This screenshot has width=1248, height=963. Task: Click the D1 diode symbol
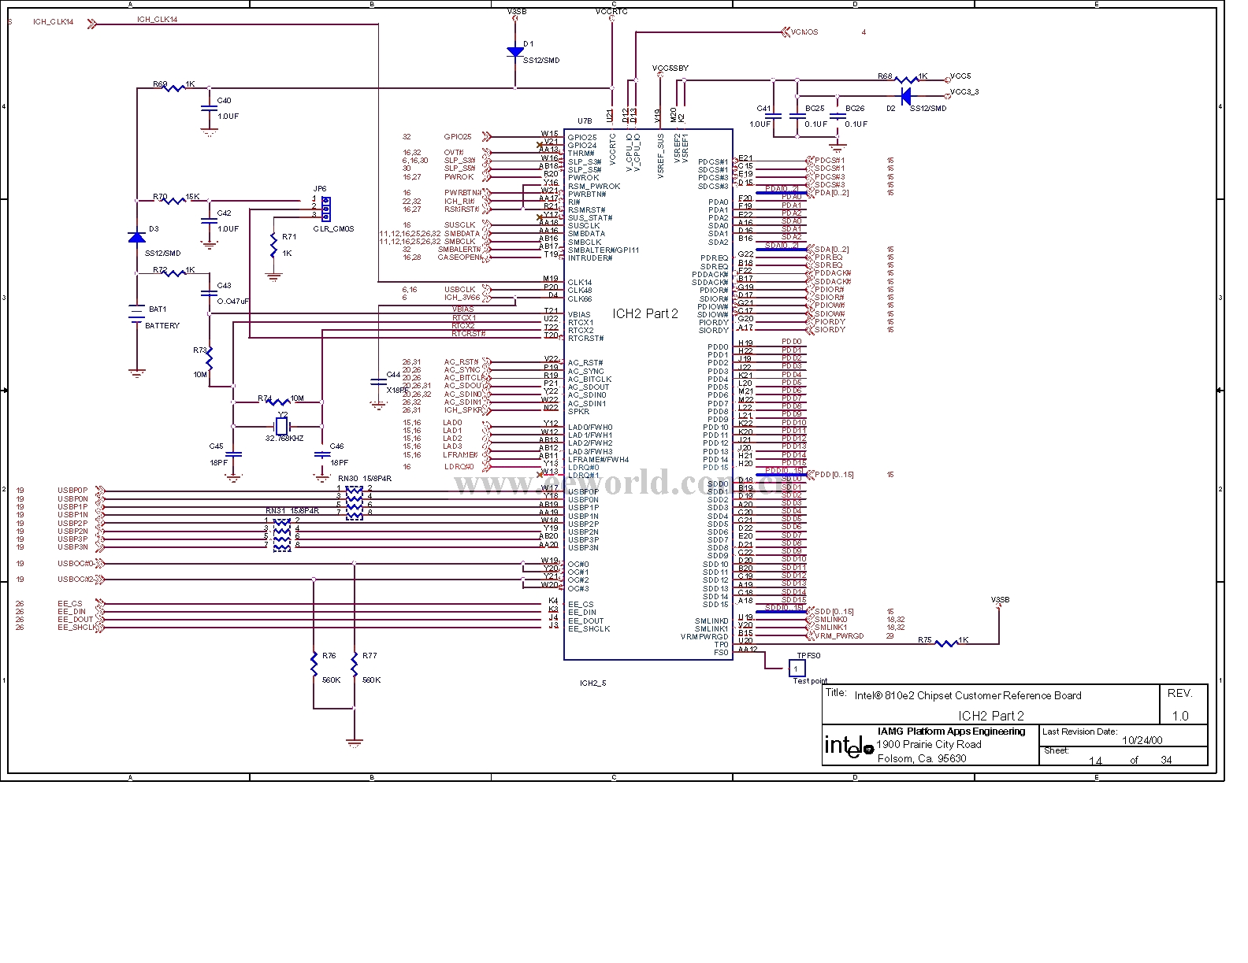pyautogui.click(x=515, y=52)
